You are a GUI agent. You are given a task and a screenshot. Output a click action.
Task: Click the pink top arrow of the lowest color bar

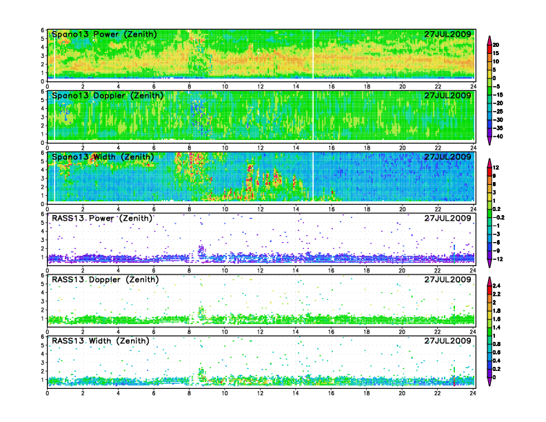coord(489,281)
